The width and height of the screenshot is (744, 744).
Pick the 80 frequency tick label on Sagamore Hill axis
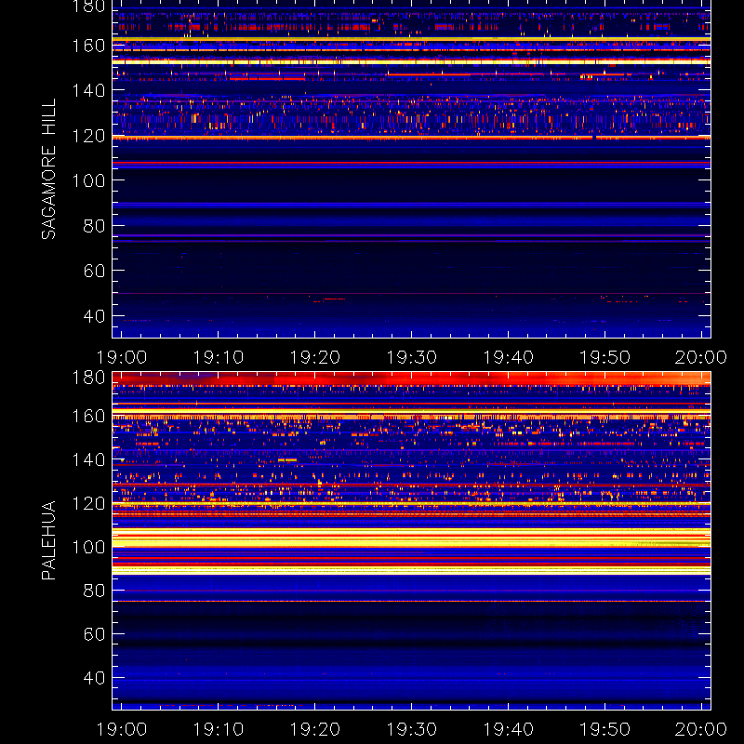click(94, 226)
